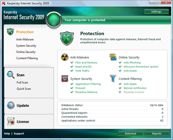
Task: Click the Web Traffic link
Action: point(82,71)
